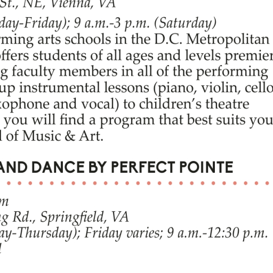The height and width of the screenshot is (273, 273).
Task: Click the heading 'AND DANCE BY PERFECT POINTE'
Action: 116,167
